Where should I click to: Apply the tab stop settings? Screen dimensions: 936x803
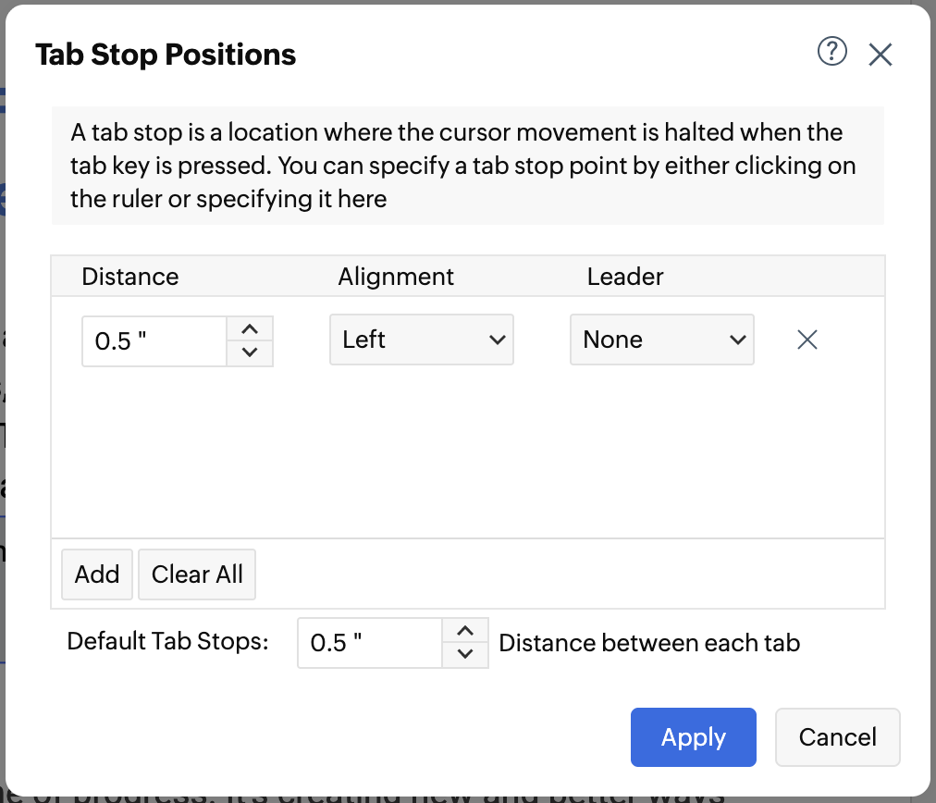[694, 737]
